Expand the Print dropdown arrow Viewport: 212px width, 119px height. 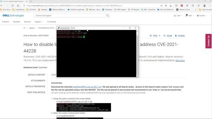point(160,36)
